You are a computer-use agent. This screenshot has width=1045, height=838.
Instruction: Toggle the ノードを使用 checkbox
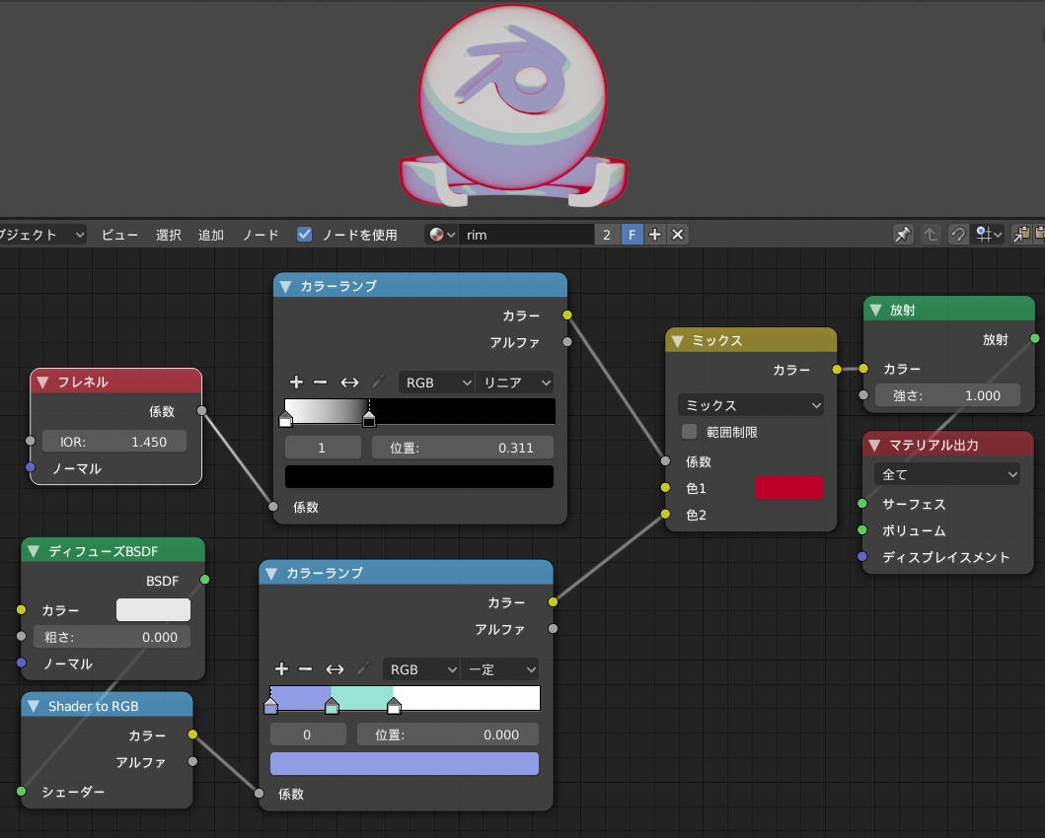(x=305, y=235)
